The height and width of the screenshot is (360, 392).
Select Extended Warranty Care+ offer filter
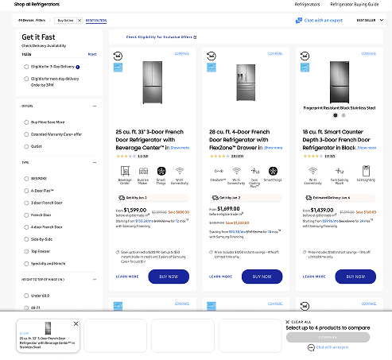[x=26, y=134]
